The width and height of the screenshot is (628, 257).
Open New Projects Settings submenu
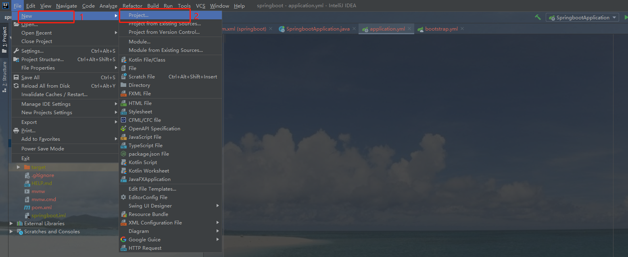pos(65,113)
